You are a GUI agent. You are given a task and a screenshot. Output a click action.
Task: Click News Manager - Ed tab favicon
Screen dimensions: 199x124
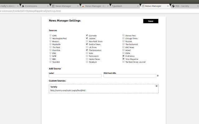click(x=83, y=6)
